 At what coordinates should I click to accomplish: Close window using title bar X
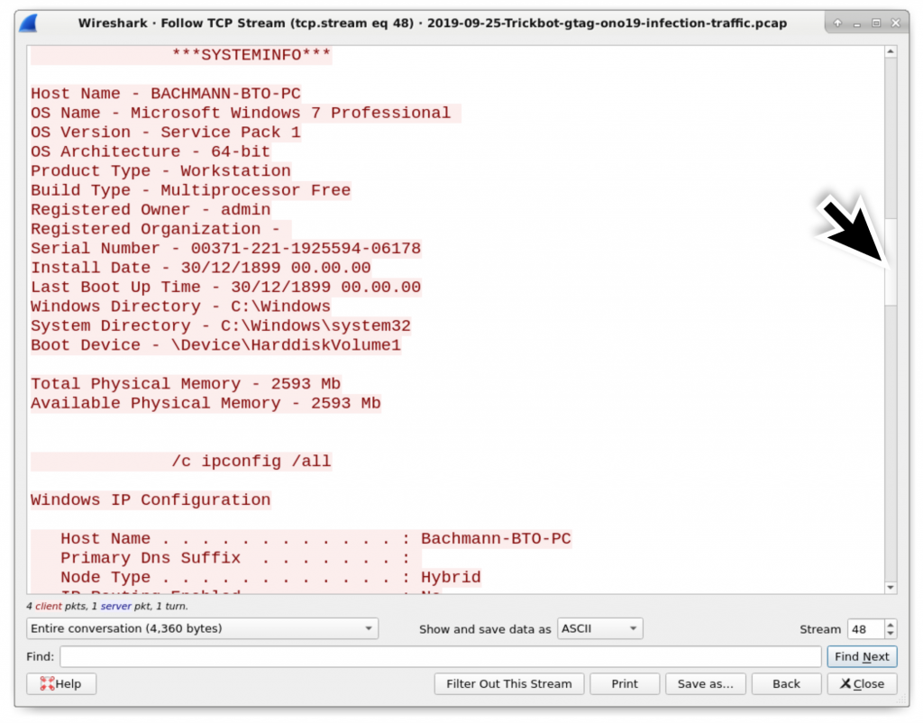click(x=895, y=23)
